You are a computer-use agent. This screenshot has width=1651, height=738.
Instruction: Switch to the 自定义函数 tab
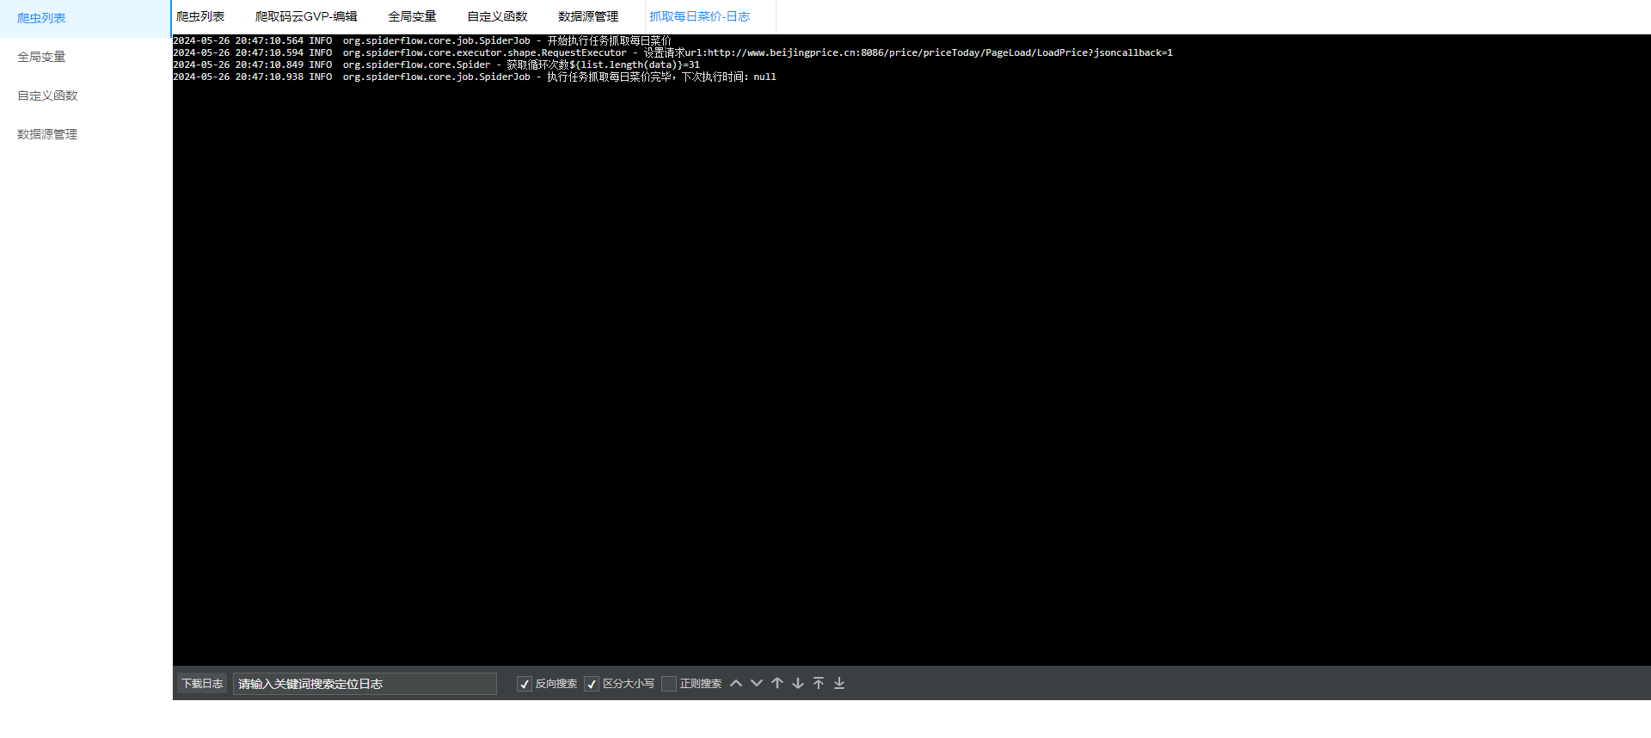(497, 16)
